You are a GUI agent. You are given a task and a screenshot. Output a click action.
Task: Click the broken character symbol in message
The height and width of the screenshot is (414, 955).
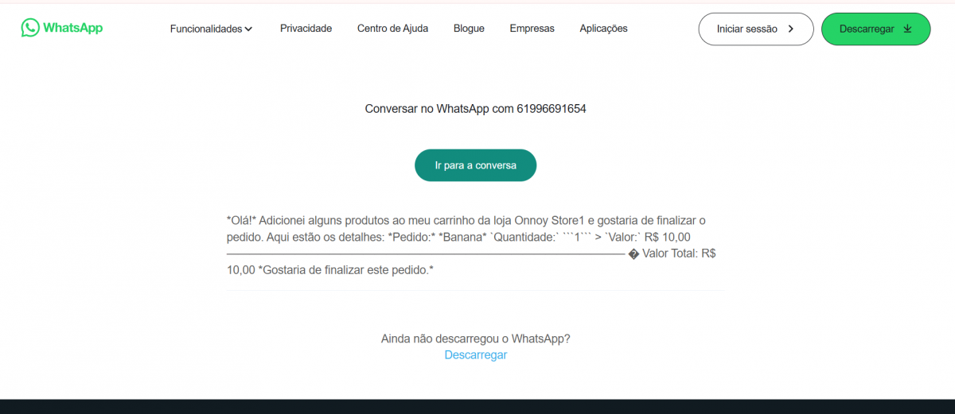634,254
